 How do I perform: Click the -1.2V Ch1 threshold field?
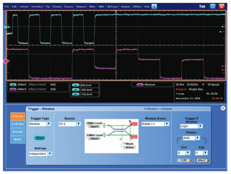coord(184,160)
